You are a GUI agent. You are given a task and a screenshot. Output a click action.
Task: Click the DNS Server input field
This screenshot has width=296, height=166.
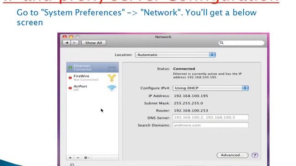click(210, 118)
